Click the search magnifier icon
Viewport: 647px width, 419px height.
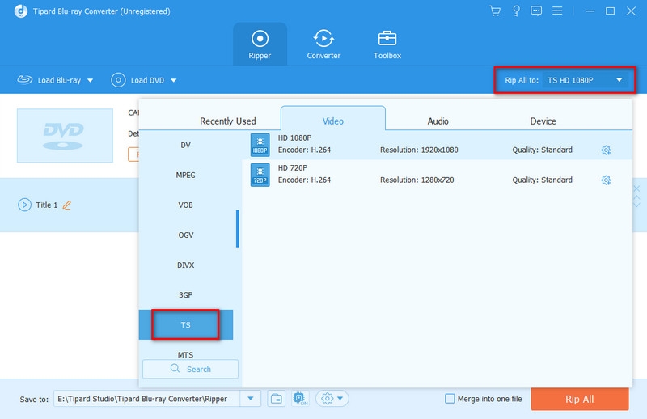[175, 368]
